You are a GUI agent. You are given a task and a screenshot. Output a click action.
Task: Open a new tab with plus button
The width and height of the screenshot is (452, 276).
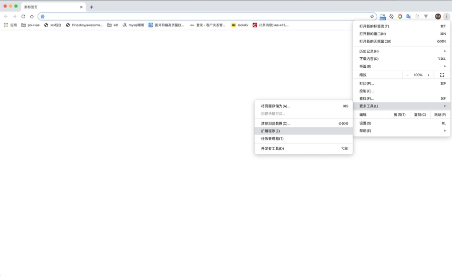point(91,7)
